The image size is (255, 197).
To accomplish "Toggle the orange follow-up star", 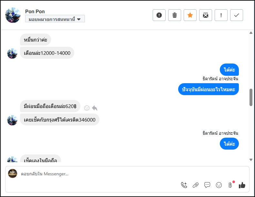I will coord(190,15).
